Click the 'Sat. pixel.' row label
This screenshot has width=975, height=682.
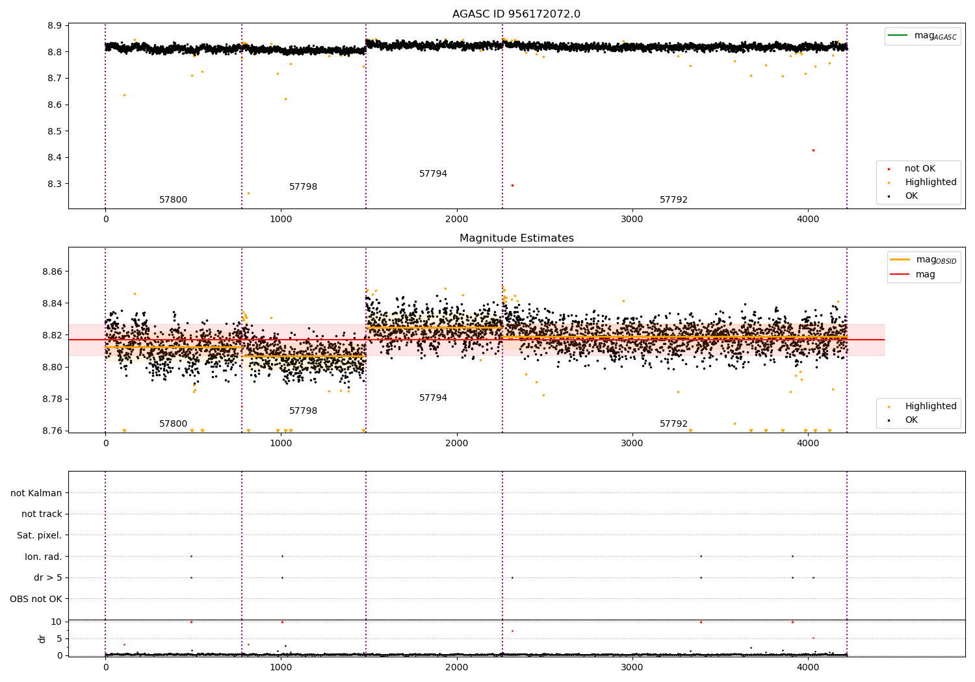[40, 536]
